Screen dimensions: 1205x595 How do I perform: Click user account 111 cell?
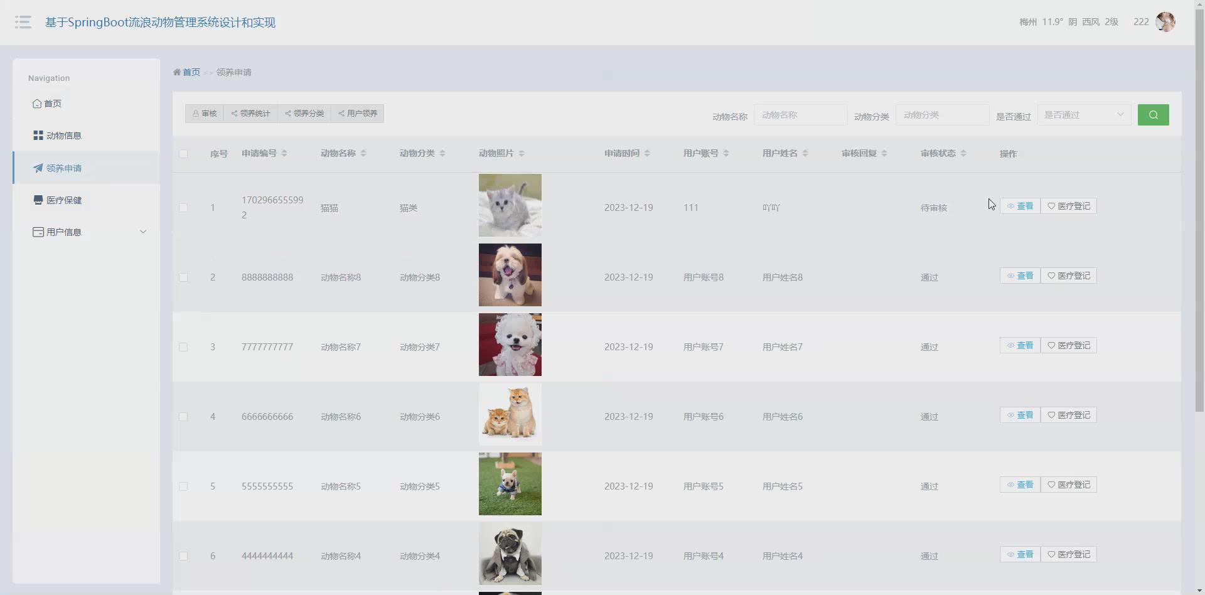point(691,208)
